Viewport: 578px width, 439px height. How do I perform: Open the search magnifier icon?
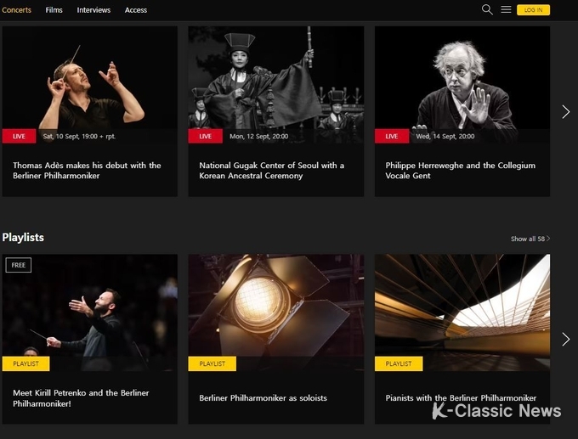pyautogui.click(x=487, y=9)
